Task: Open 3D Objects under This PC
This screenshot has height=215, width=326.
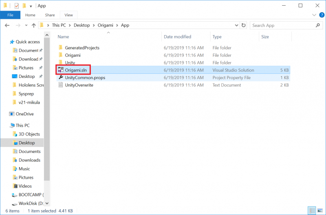Action: pos(29,134)
